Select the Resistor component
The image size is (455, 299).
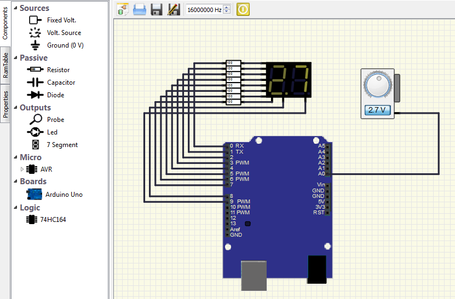(58, 70)
